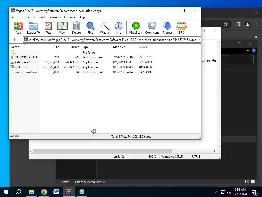The width and height of the screenshot is (262, 197).
Task: Open the Commands menu
Action: pos(27,17)
